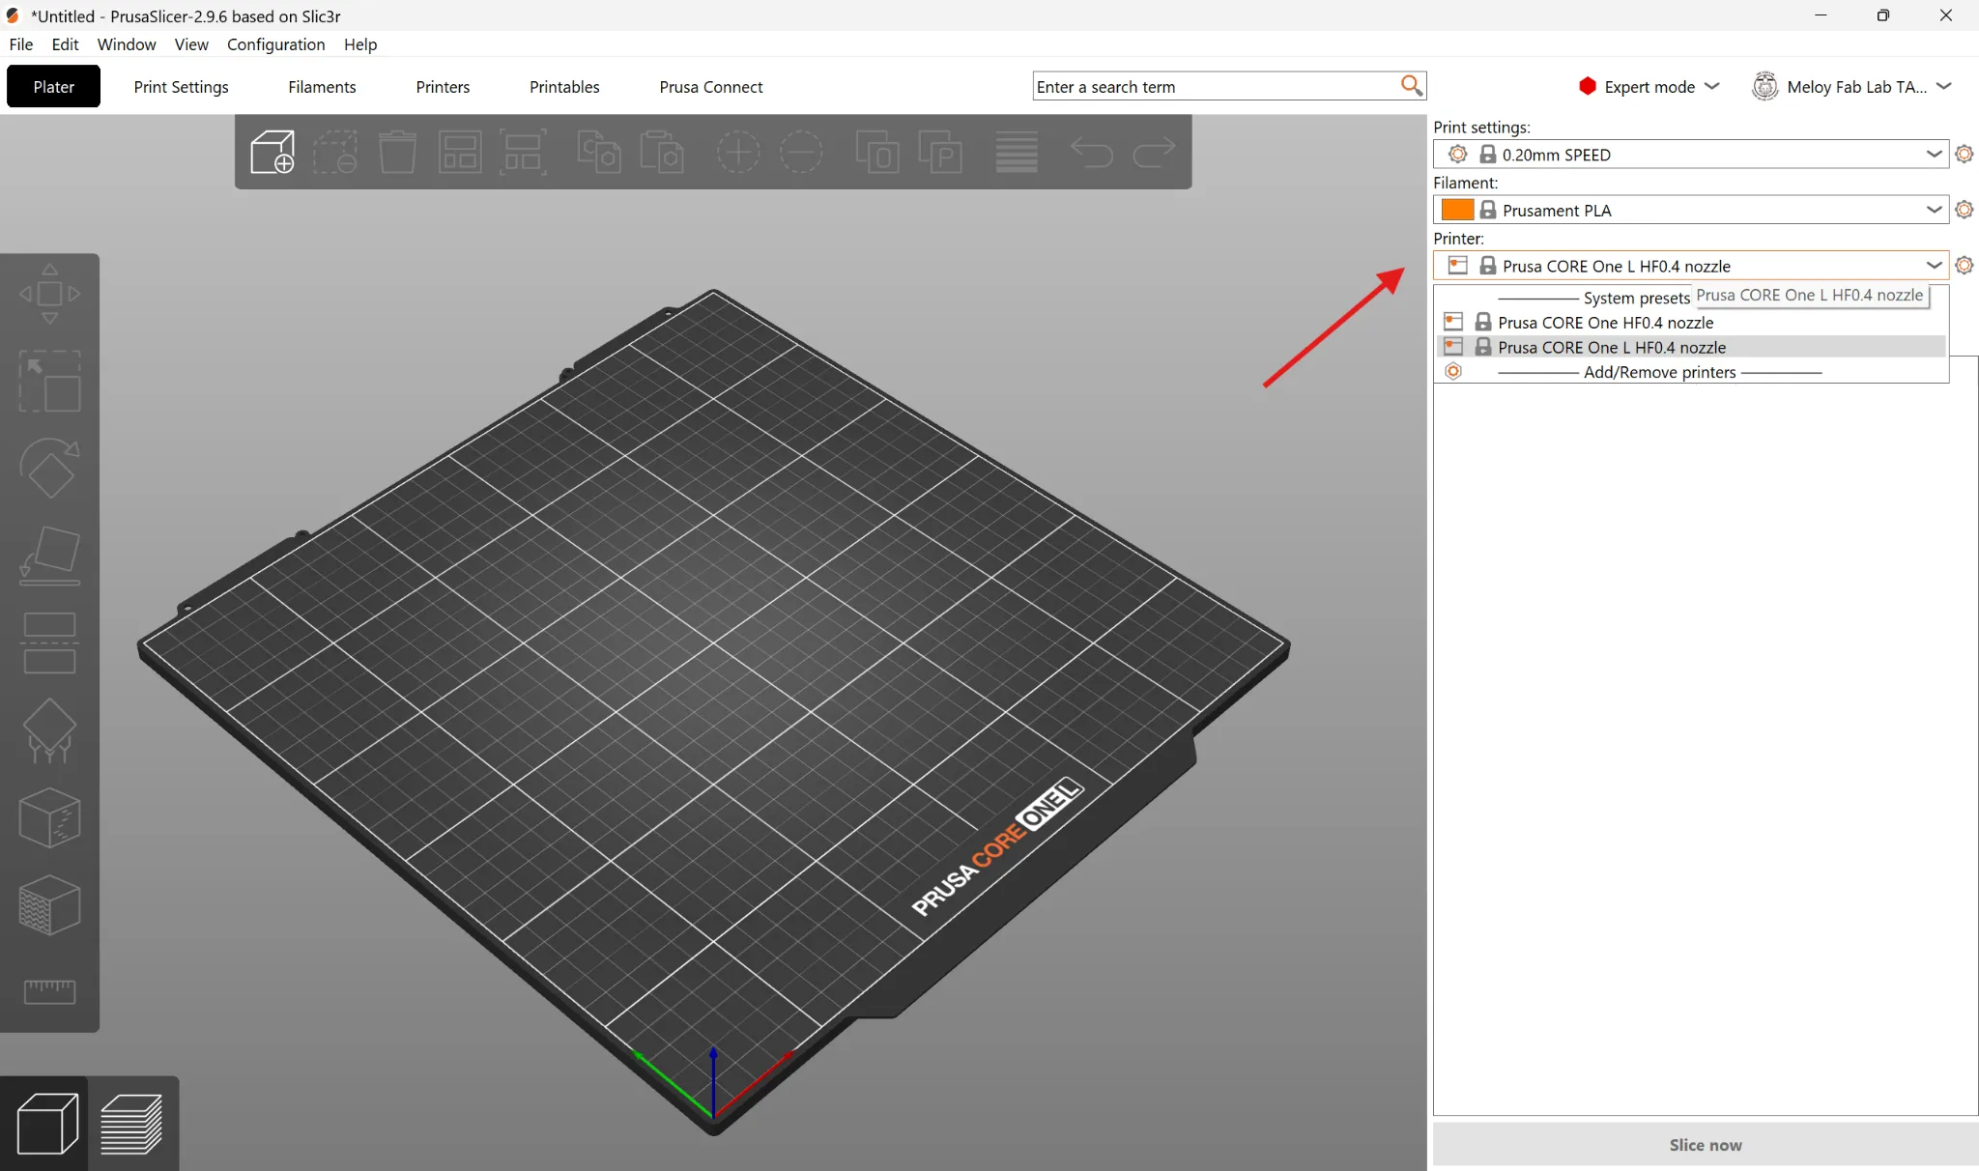The width and height of the screenshot is (1979, 1171).
Task: Click the Delete (trash can) toolbar icon
Action: (397, 153)
